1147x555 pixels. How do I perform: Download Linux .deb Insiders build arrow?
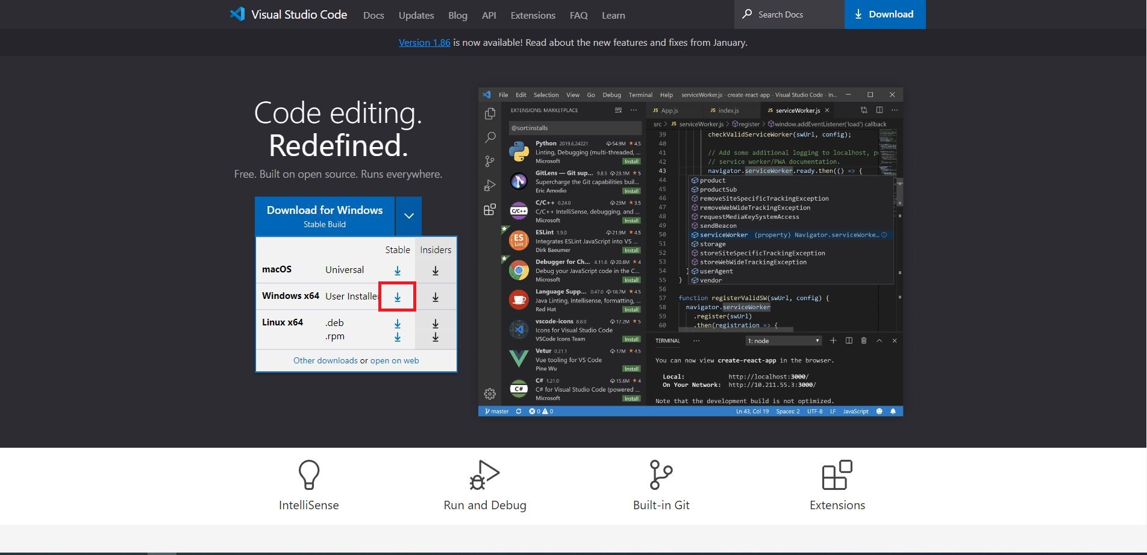(x=435, y=324)
